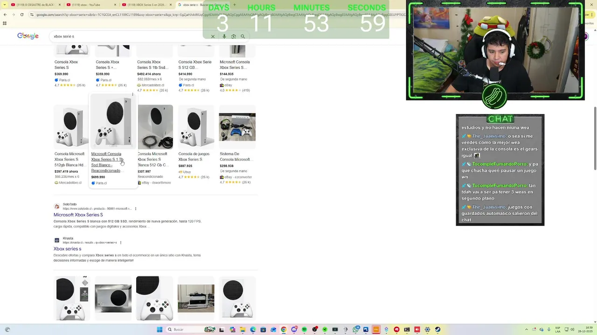This screenshot has height=335, width=597.
Task: Open the Windows widgets icon on the taskbar's left
Action: pos(7,329)
